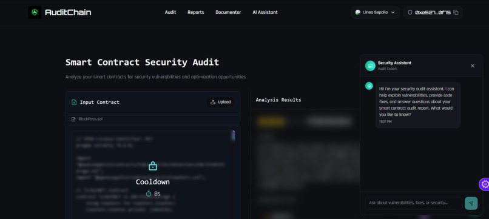Click the wallet address 0xe527...0f75
The width and height of the screenshot is (489, 219).
coord(433,13)
